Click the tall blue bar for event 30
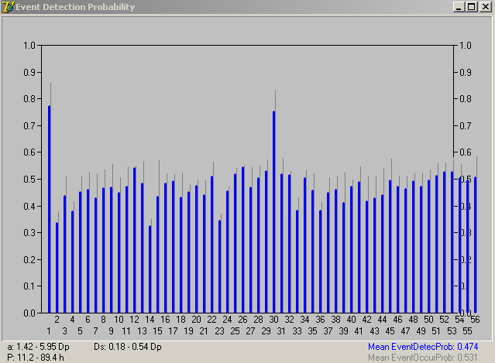Image resolution: width=495 pixels, height=363 pixels. 273,212
